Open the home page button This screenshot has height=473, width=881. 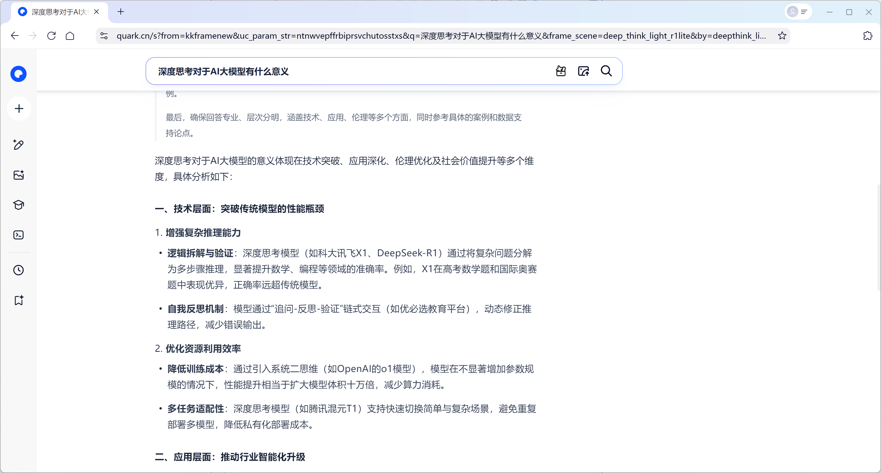coord(70,35)
